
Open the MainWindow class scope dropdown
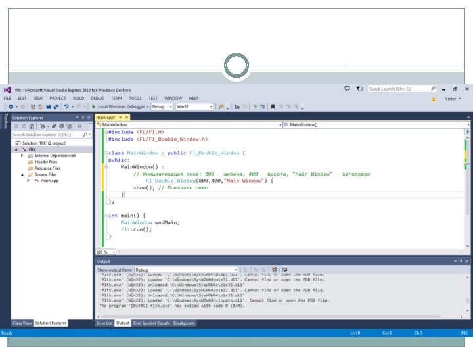click(189, 125)
